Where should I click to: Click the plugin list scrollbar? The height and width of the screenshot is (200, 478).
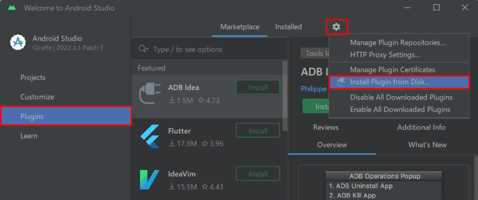click(284, 95)
